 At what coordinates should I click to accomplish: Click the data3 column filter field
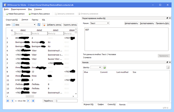click(x=56, y=33)
